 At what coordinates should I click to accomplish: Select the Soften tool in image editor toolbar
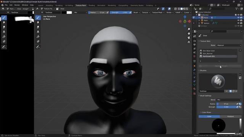point(4,22)
